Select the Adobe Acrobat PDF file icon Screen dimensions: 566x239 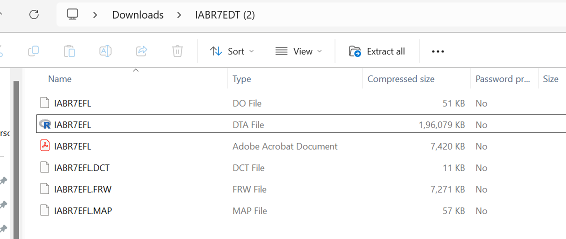45,146
